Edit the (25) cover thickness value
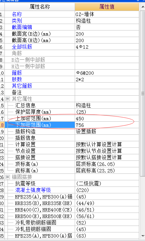This screenshot has width=145, height=241. pos(107,112)
